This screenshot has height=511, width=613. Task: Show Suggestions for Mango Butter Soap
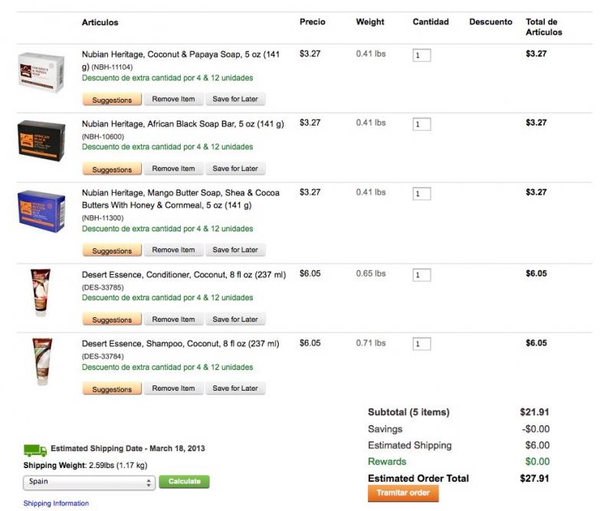pos(112,251)
